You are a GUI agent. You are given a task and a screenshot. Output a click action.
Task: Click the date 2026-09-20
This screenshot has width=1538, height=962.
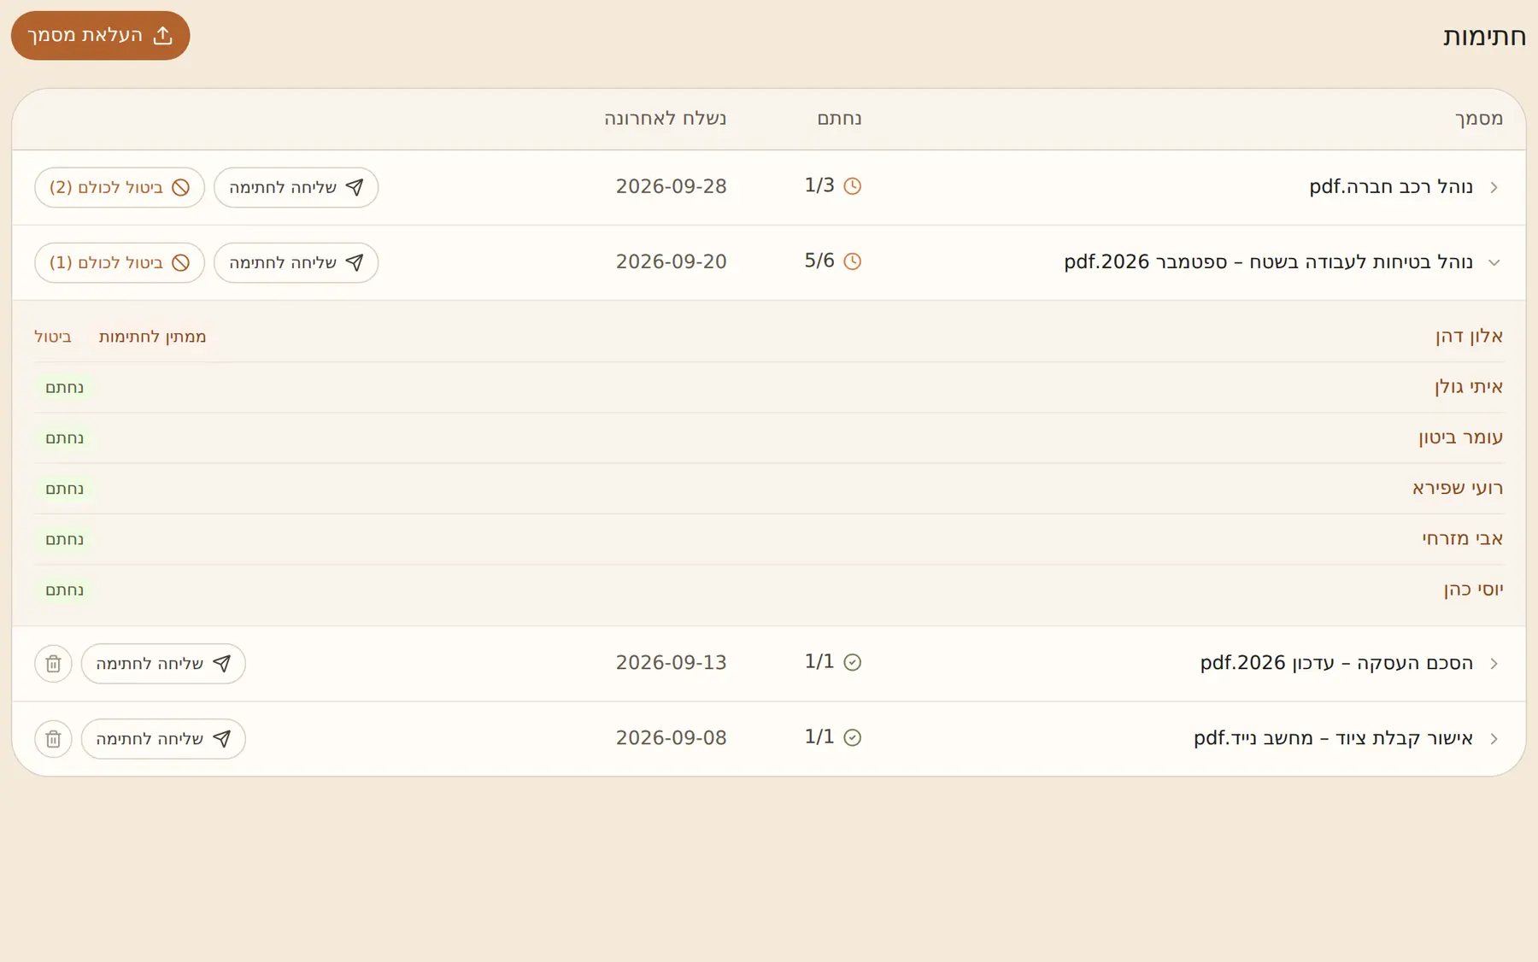click(x=671, y=262)
